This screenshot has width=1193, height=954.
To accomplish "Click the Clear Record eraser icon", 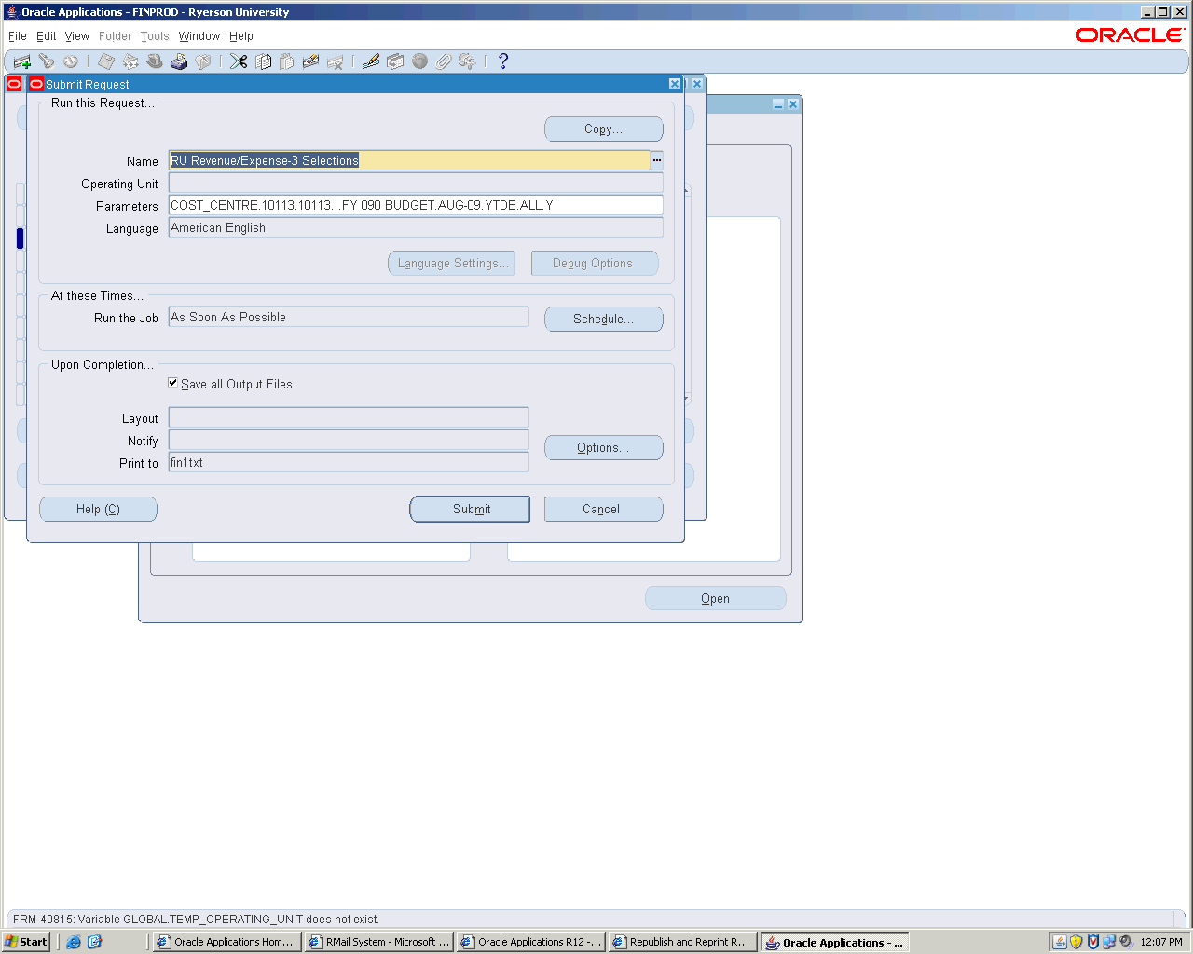I will 311,61.
